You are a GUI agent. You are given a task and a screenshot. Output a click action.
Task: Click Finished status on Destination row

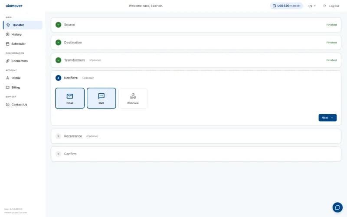point(331,43)
